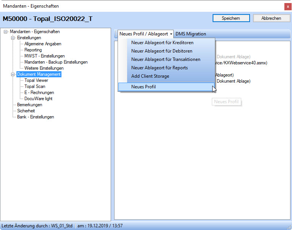Select Neues Profil in the dropdown menu
The height and width of the screenshot is (230, 292).
click(x=144, y=87)
